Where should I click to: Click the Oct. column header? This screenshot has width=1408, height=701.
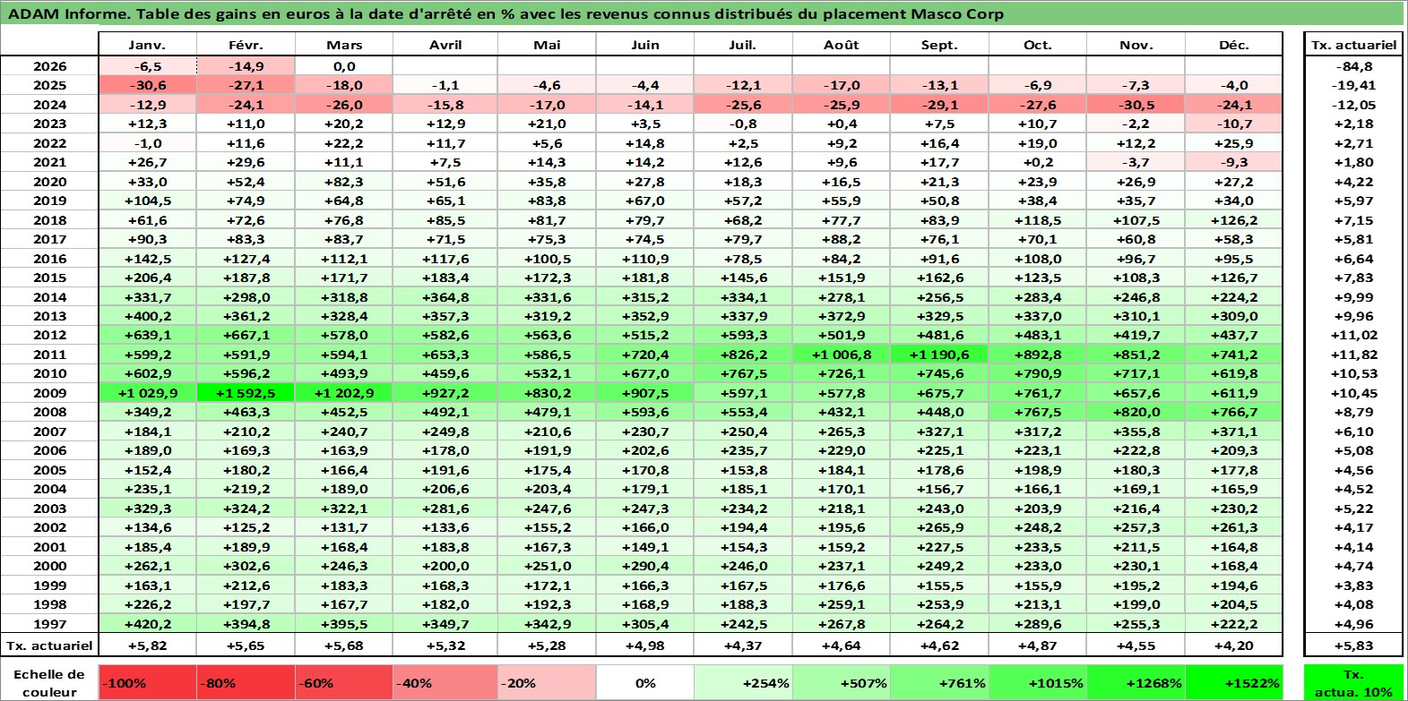click(1038, 45)
